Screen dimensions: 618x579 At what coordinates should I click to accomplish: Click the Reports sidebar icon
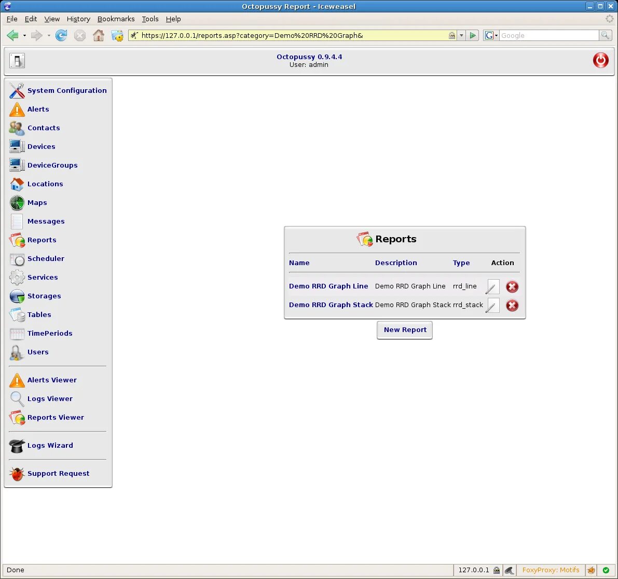tap(17, 240)
